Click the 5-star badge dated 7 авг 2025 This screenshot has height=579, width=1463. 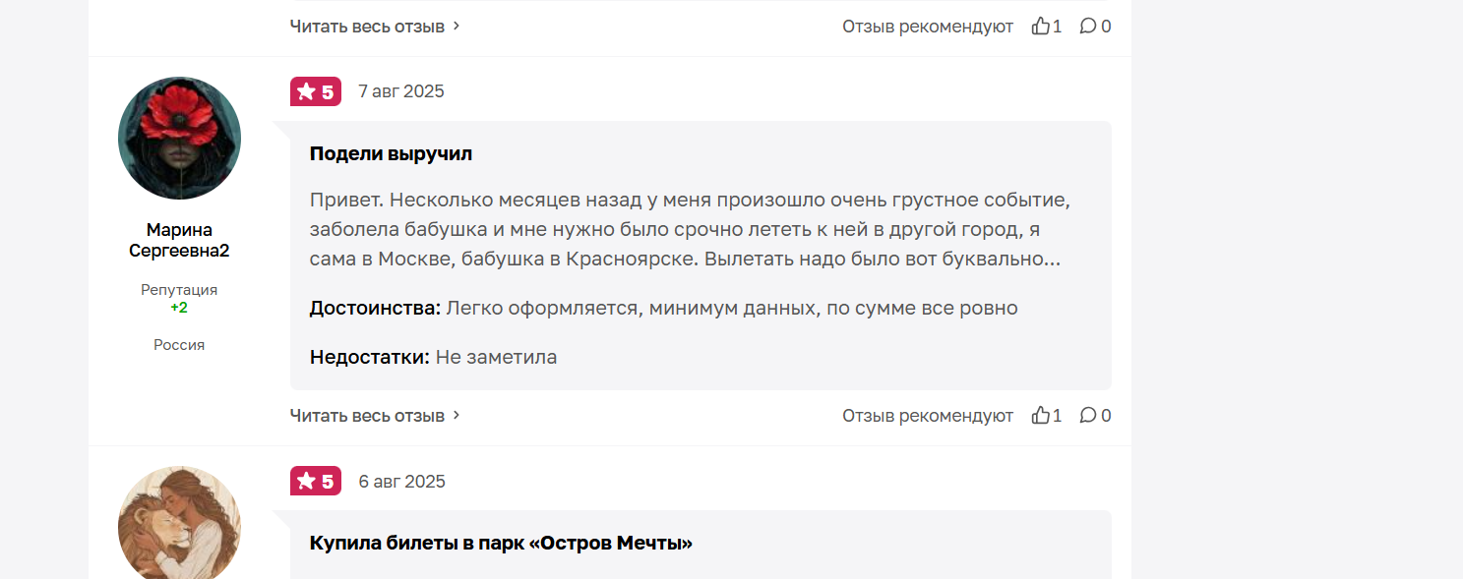tap(316, 91)
